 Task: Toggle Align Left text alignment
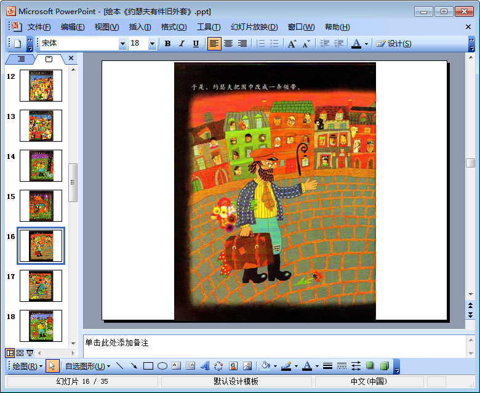pos(214,44)
